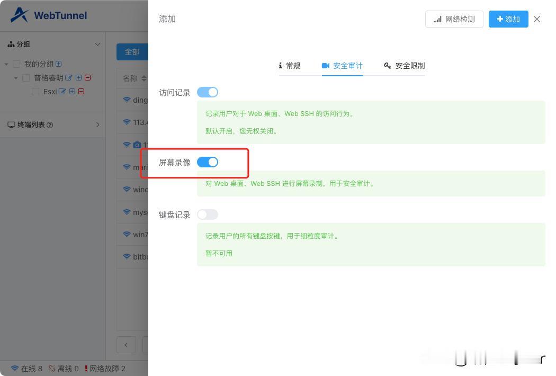Click the wifi icon beside 113.4 row
The image size is (556, 376).
click(127, 122)
